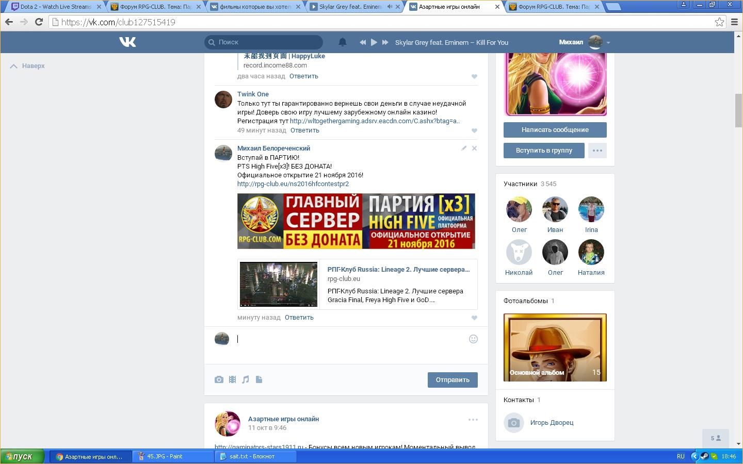Like Михаил Белореченский's comment with heart
This screenshot has width=743, height=464.
pyautogui.click(x=474, y=318)
